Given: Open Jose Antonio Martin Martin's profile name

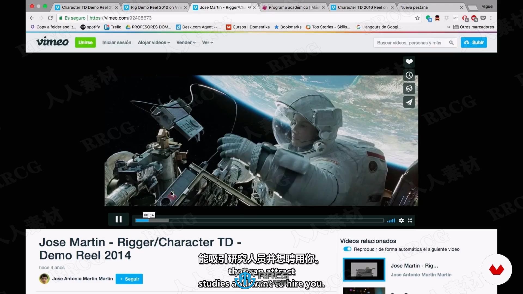Looking at the screenshot, I should [83, 279].
